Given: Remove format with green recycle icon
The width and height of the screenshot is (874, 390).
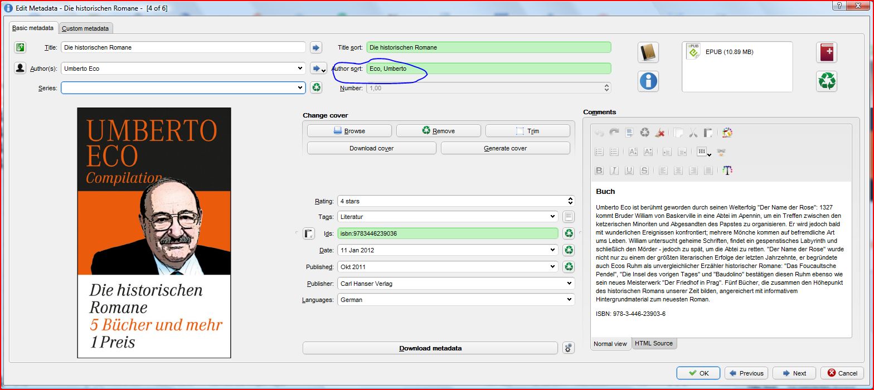Looking at the screenshot, I should [827, 81].
